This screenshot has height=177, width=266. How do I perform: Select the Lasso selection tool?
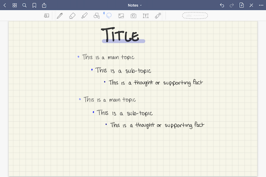109,16
